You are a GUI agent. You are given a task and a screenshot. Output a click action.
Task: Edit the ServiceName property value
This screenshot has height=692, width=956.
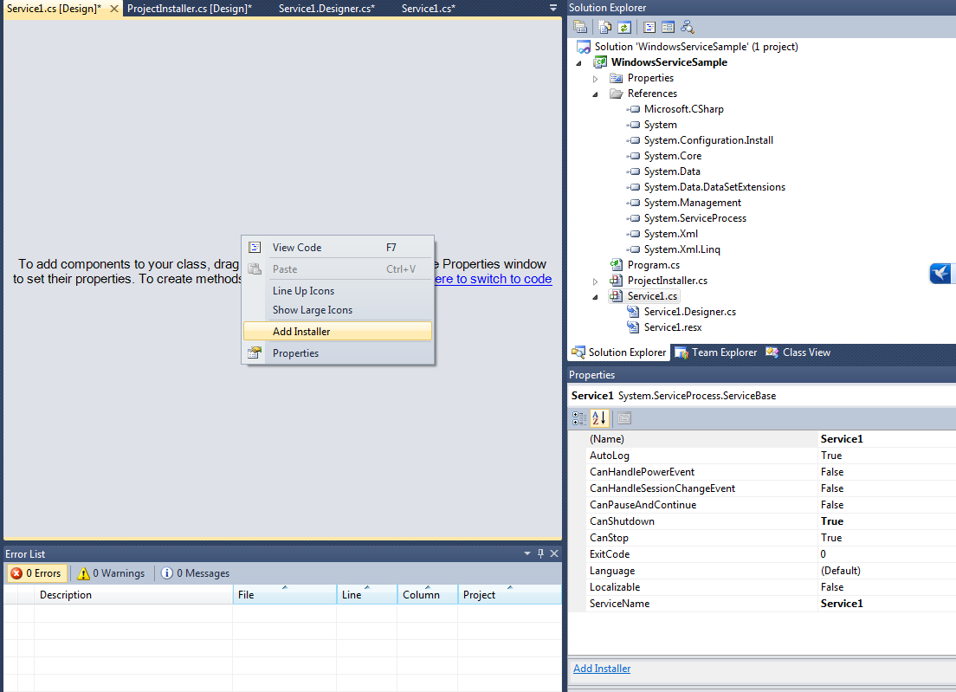[x=887, y=604]
